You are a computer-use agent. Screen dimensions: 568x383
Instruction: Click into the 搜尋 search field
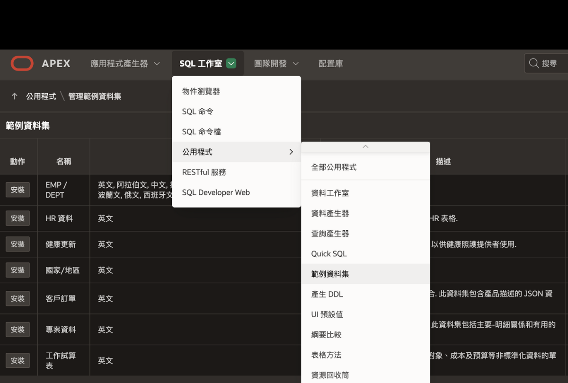(546, 63)
